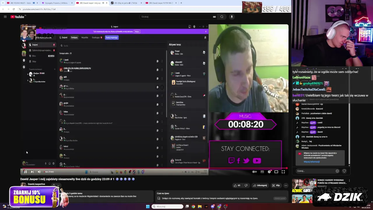Image resolution: width=373 pixels, height=210 pixels.
Task: Open more actions menu beside Klip
Action: coord(286,185)
